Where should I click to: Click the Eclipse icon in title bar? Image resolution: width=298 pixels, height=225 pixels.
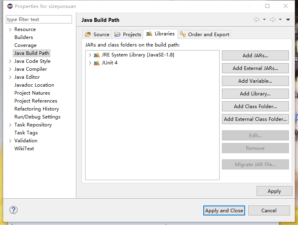pyautogui.click(x=10, y=6)
